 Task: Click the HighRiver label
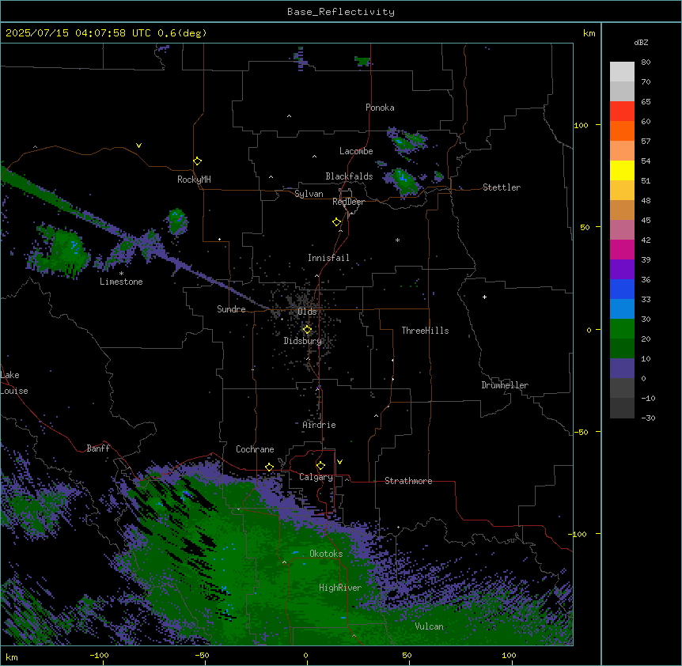point(340,588)
